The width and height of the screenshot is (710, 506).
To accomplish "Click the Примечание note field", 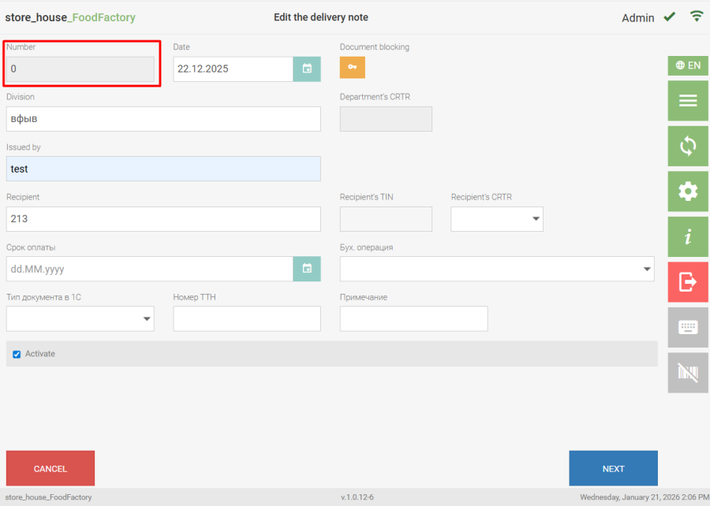I will tap(413, 319).
